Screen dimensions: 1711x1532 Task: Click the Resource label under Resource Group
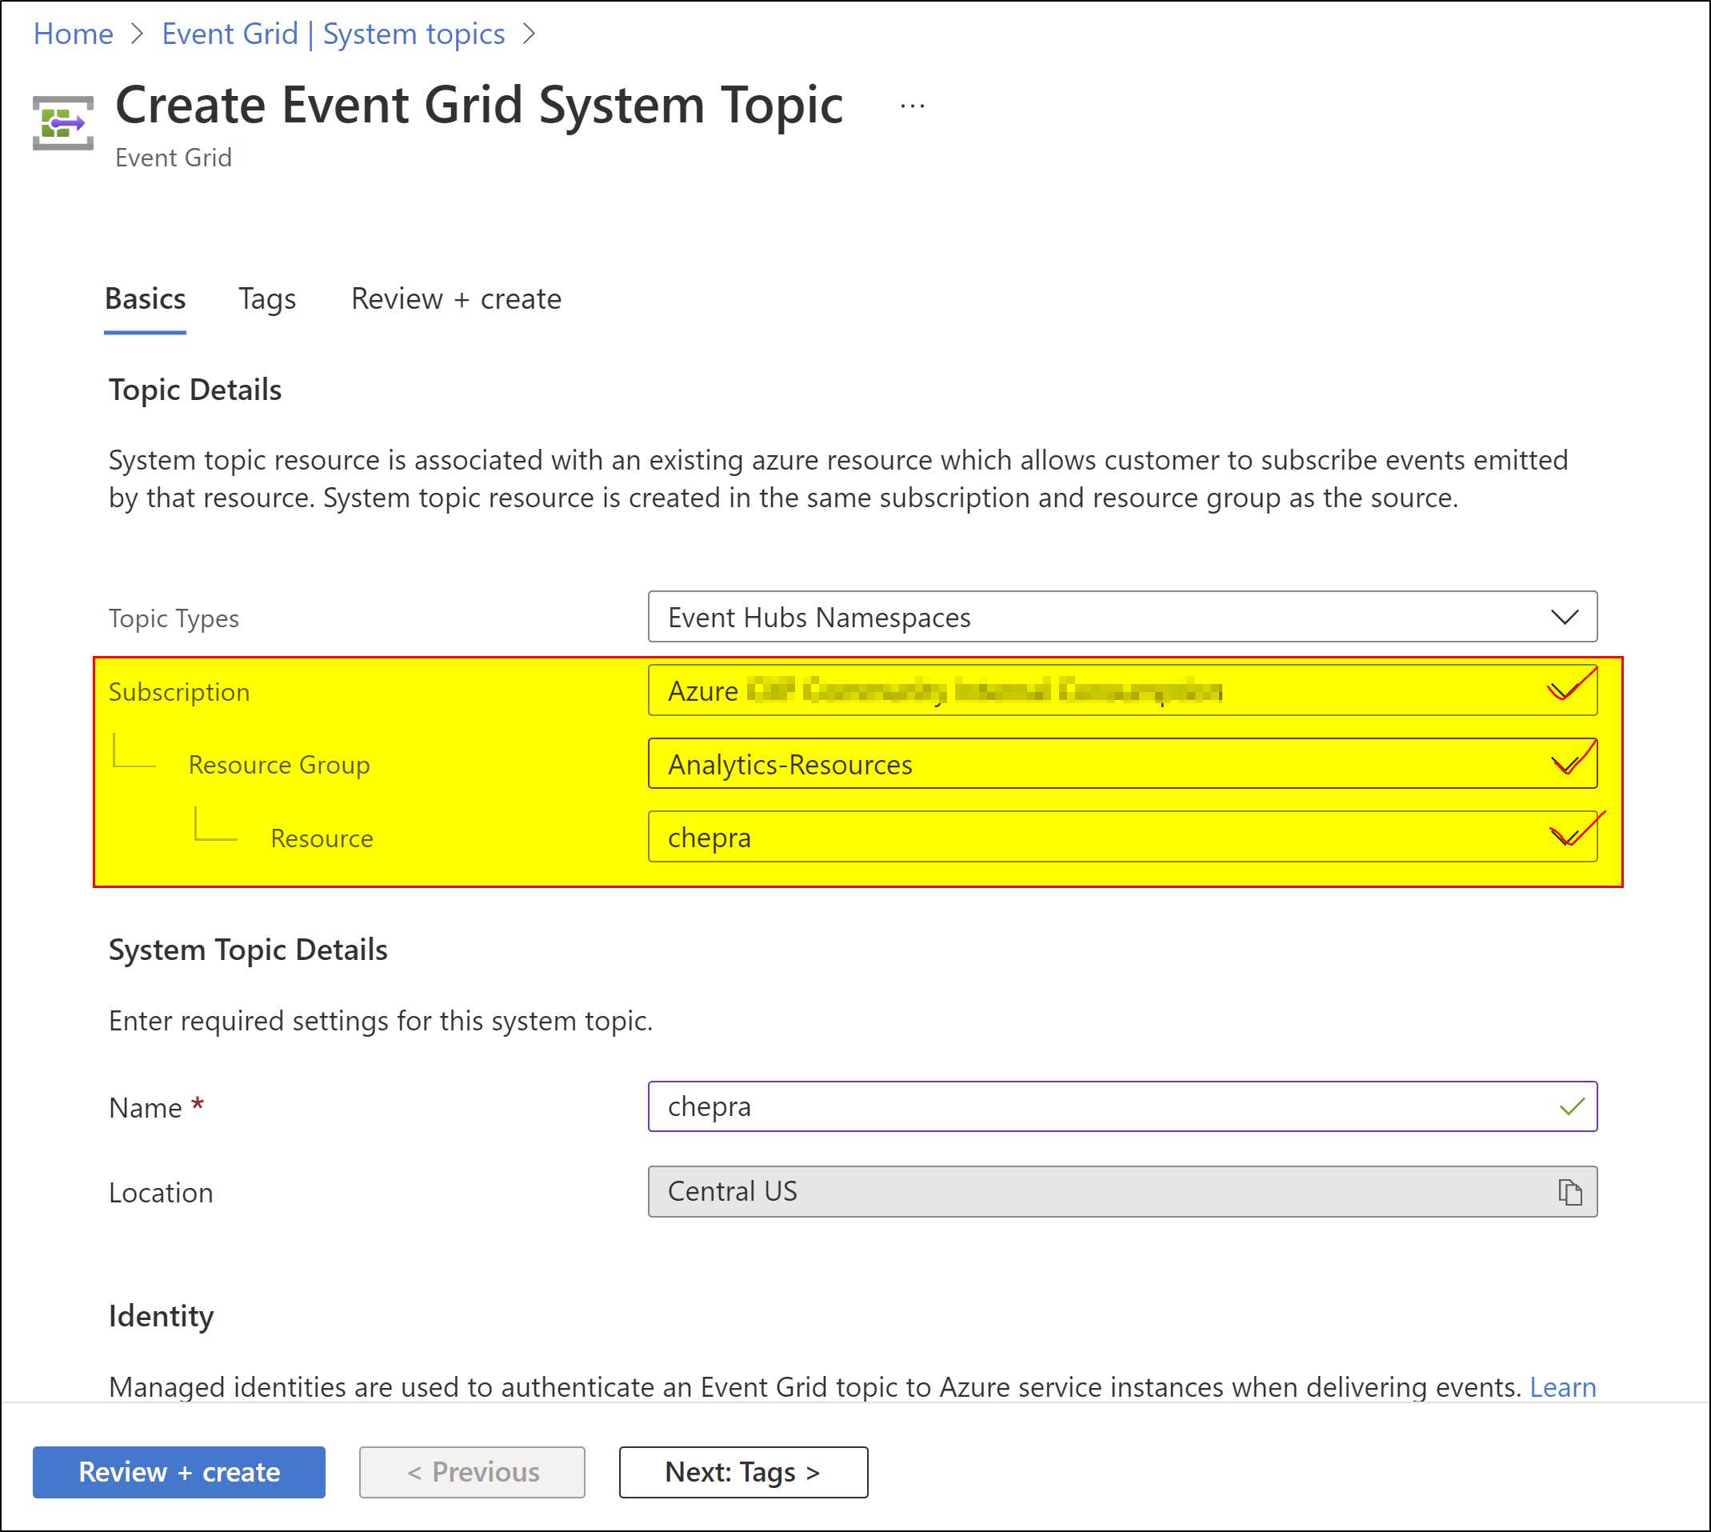coord(322,838)
